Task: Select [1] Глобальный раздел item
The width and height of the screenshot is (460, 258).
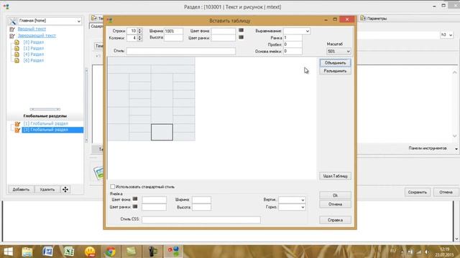Action: (x=45, y=124)
